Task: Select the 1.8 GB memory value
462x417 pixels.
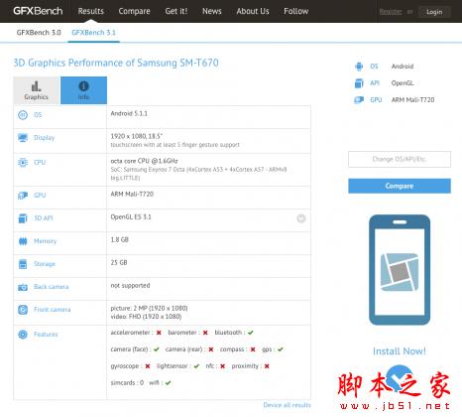Action: coord(119,239)
